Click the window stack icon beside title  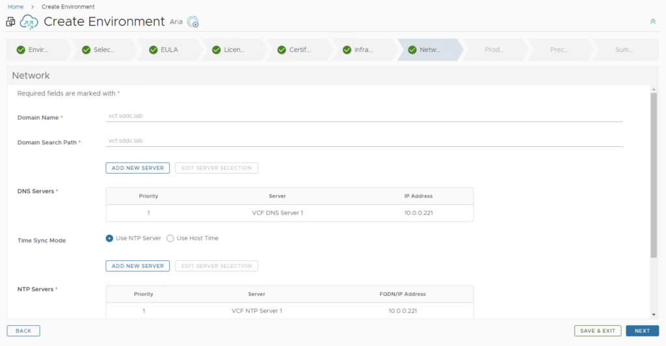(10, 21)
